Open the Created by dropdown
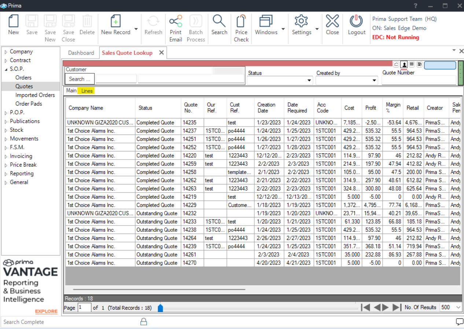 [x=374, y=80]
